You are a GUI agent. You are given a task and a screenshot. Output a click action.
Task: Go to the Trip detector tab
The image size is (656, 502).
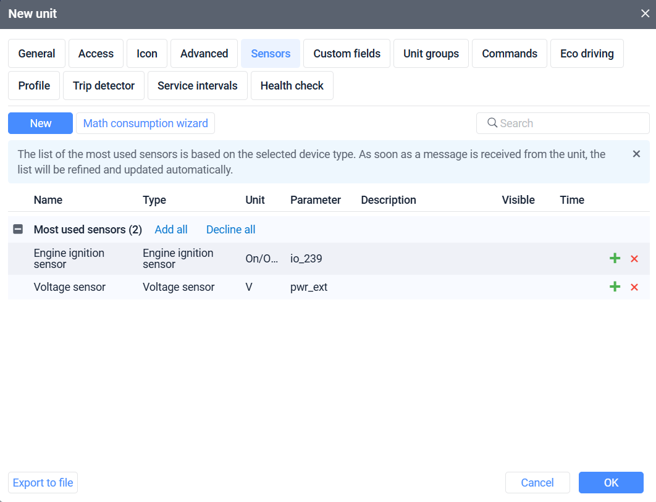pos(104,86)
